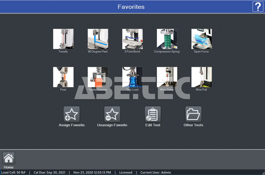Click the Current User: Admin status text
The image size is (265, 175).
[156, 172]
